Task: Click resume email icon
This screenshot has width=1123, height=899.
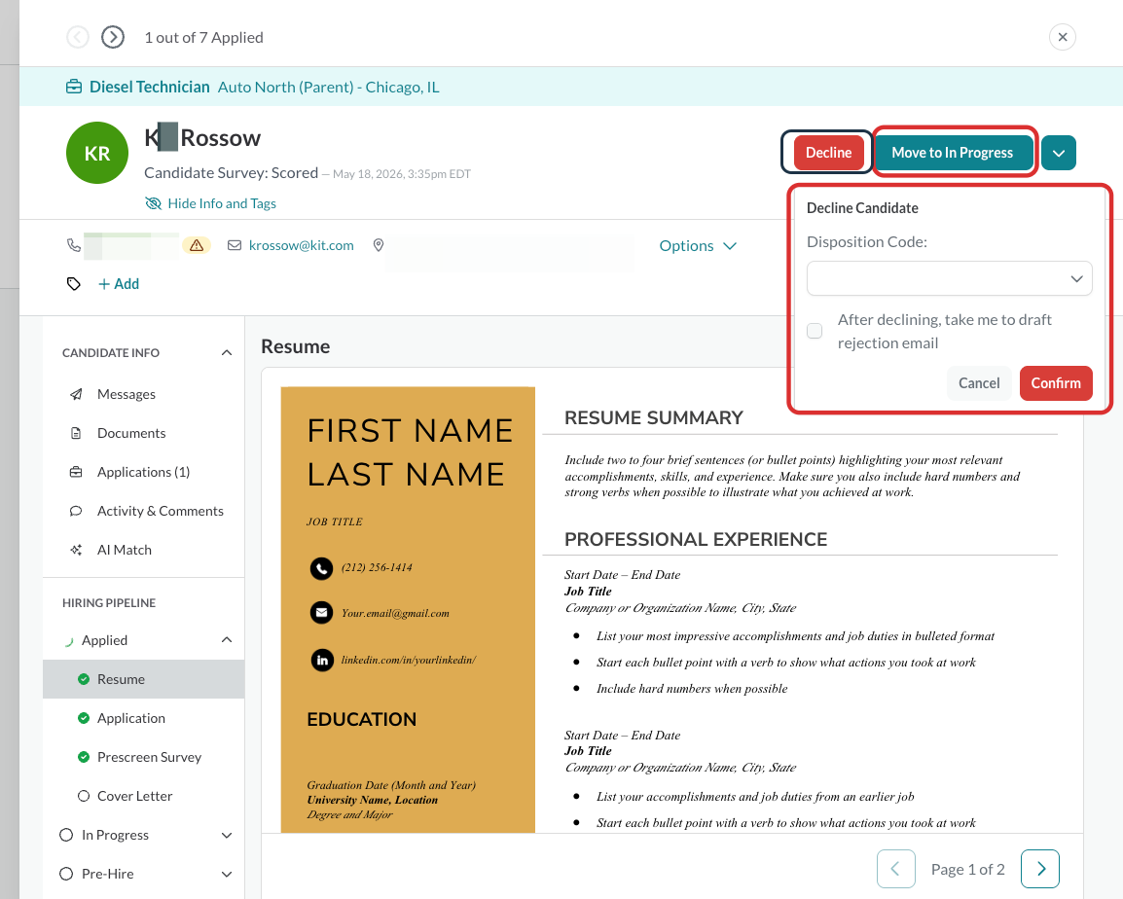Action: click(321, 613)
